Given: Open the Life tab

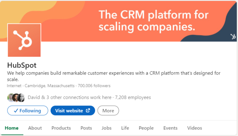Looking at the screenshot, I should click(125, 128).
